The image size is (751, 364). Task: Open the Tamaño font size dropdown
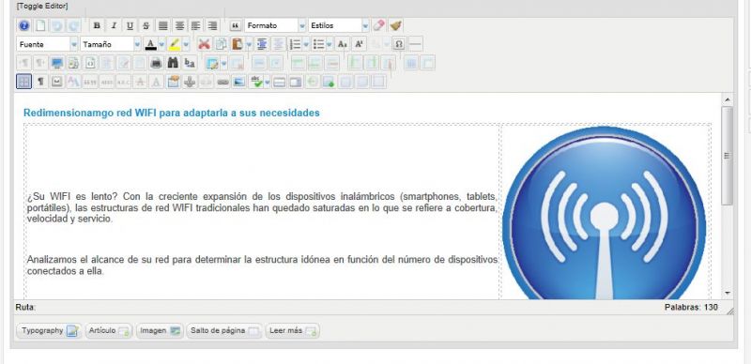pyautogui.click(x=111, y=44)
